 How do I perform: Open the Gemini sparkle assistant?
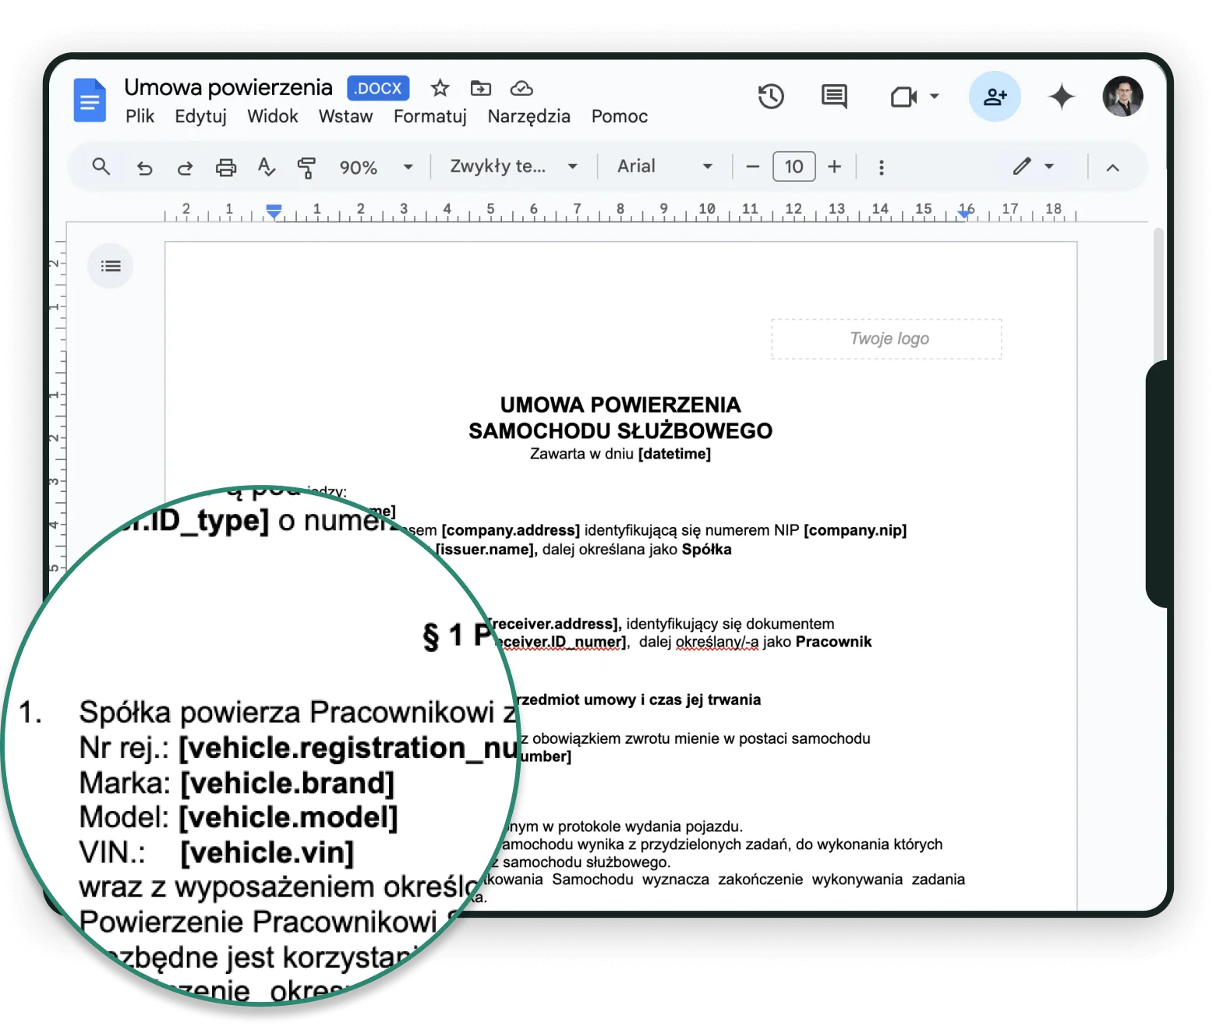click(x=1062, y=97)
